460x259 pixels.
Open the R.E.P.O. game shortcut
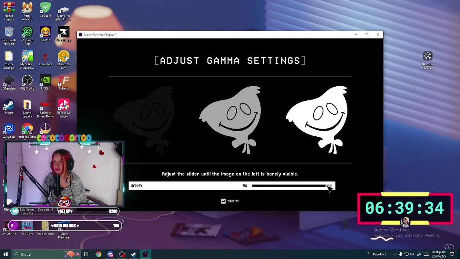(x=45, y=34)
